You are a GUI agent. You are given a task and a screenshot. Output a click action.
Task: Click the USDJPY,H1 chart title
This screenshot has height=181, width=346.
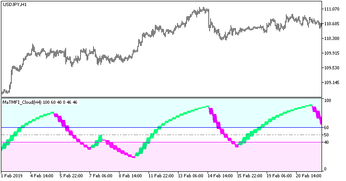[x=15, y=5]
